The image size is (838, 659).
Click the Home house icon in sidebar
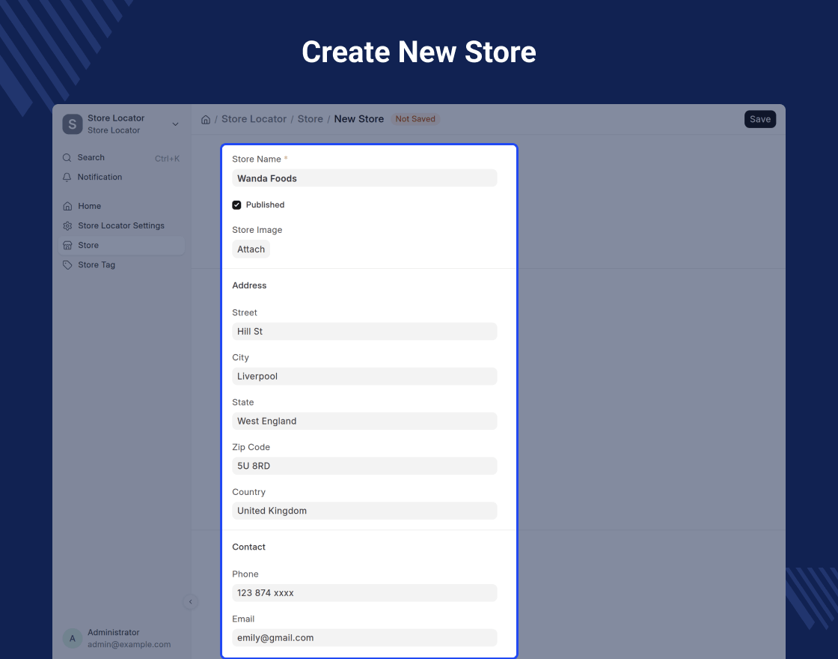pyautogui.click(x=67, y=206)
